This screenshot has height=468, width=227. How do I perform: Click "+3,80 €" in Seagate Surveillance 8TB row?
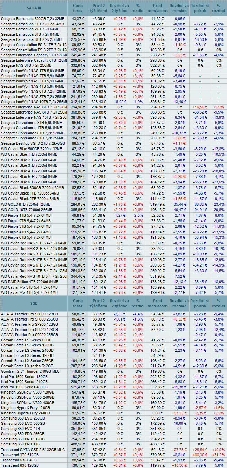pyautogui.click(x=179, y=138)
